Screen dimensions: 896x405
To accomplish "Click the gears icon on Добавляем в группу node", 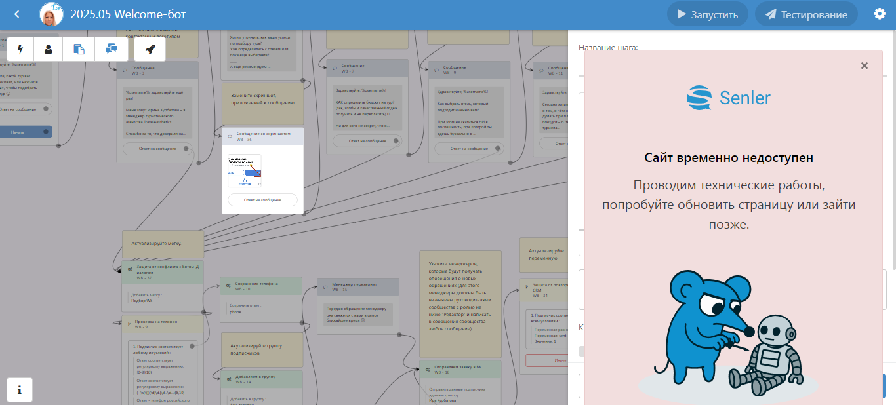I will (230, 377).
